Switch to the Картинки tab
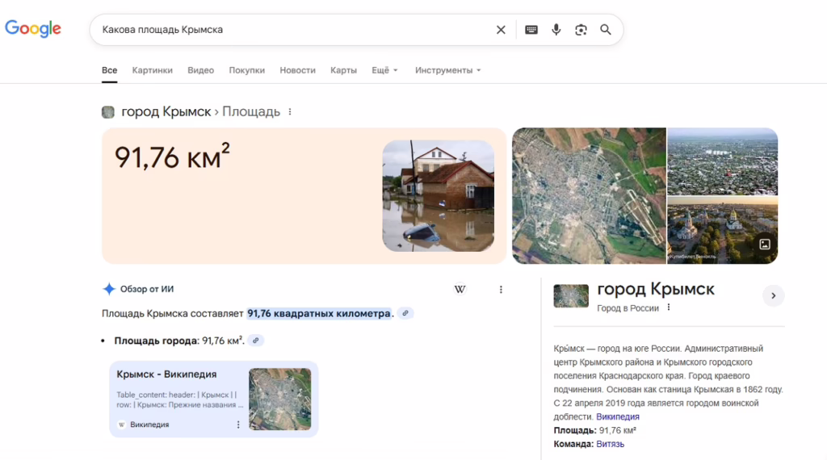This screenshot has height=460, width=827. tap(153, 70)
